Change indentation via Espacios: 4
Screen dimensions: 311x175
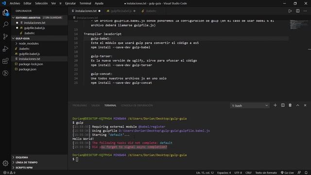(224, 173)
